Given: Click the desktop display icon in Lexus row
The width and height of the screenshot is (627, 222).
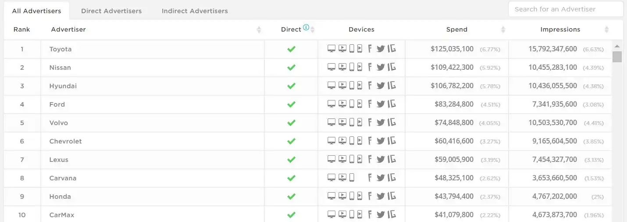Looking at the screenshot, I should (331, 159).
